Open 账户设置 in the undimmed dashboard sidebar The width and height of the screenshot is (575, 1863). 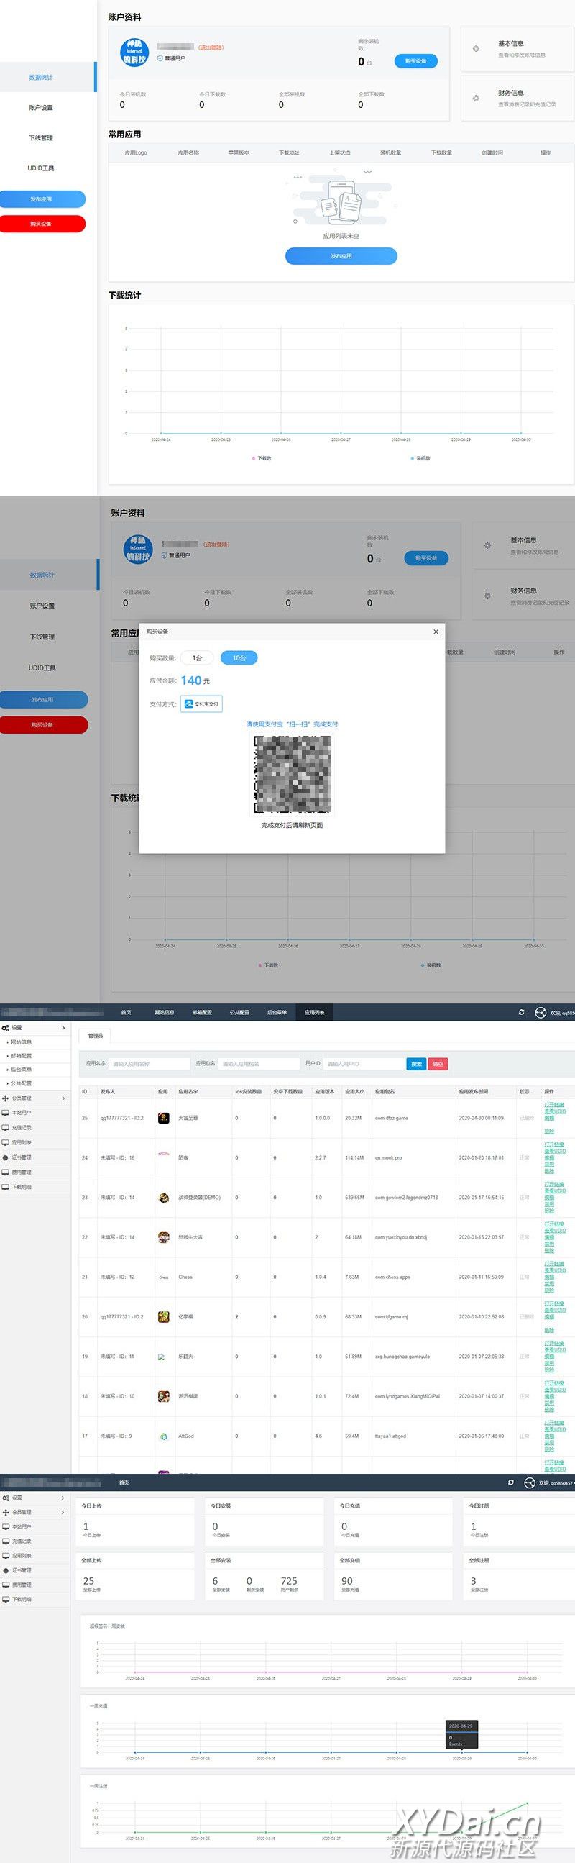pos(41,108)
